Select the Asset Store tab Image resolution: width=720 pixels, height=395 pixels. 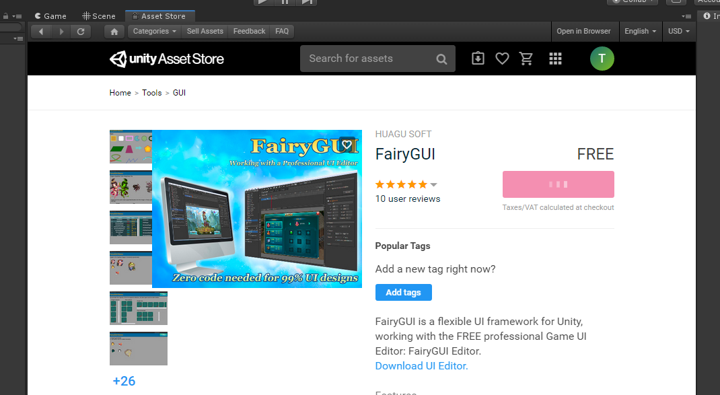159,16
